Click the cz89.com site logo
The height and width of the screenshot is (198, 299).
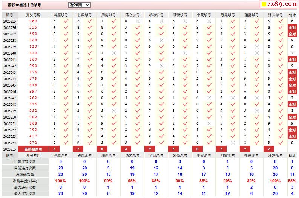[279, 4]
